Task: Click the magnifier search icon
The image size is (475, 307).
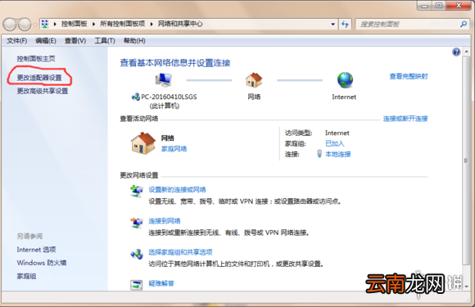Action: click(464, 24)
